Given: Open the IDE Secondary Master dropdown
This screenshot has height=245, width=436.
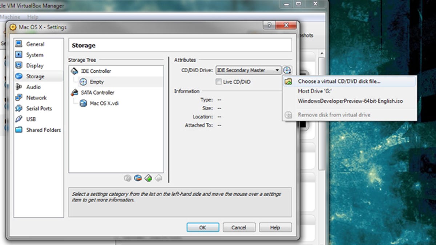Looking at the screenshot, I should (x=249, y=70).
